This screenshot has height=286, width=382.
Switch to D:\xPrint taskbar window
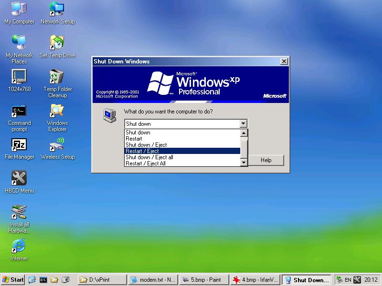point(102,280)
